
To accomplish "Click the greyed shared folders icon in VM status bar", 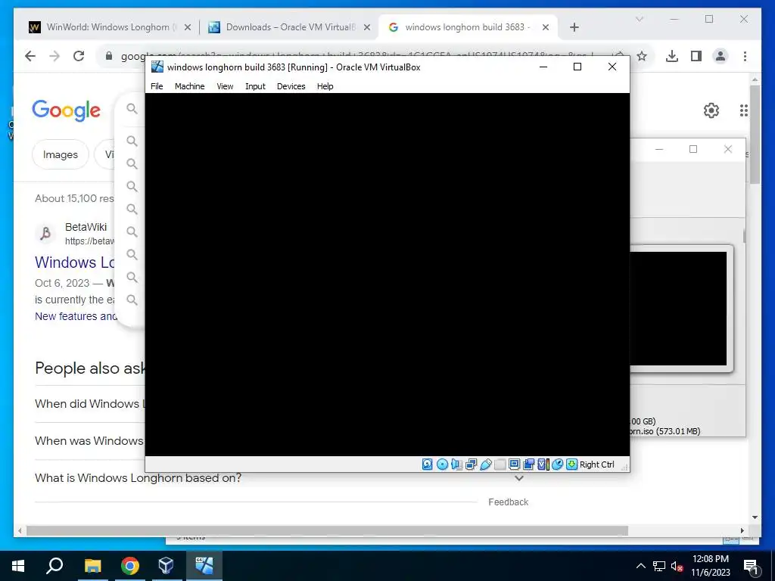I will (x=500, y=464).
